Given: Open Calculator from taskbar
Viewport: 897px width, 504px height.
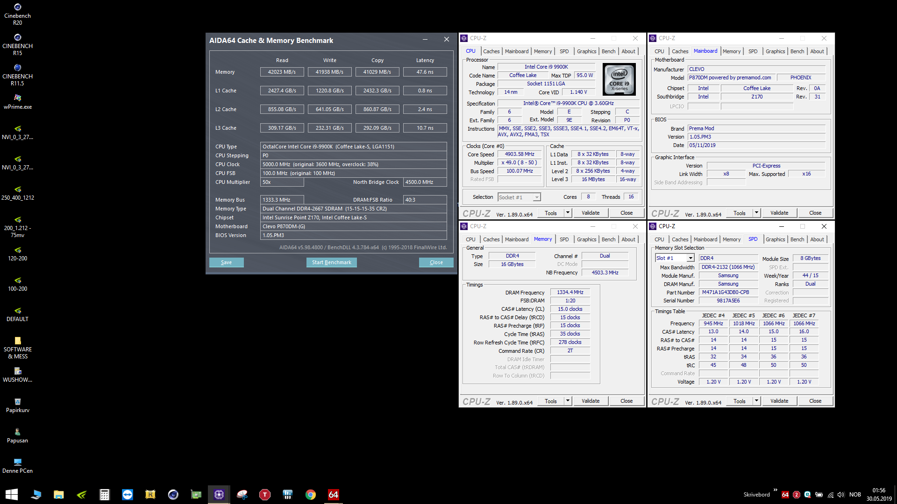Looking at the screenshot, I should [104, 494].
